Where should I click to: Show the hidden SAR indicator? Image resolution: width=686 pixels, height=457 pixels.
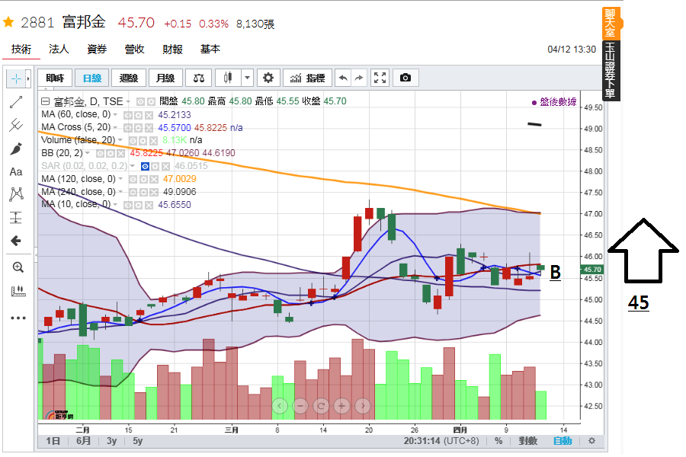pyautogui.click(x=146, y=167)
